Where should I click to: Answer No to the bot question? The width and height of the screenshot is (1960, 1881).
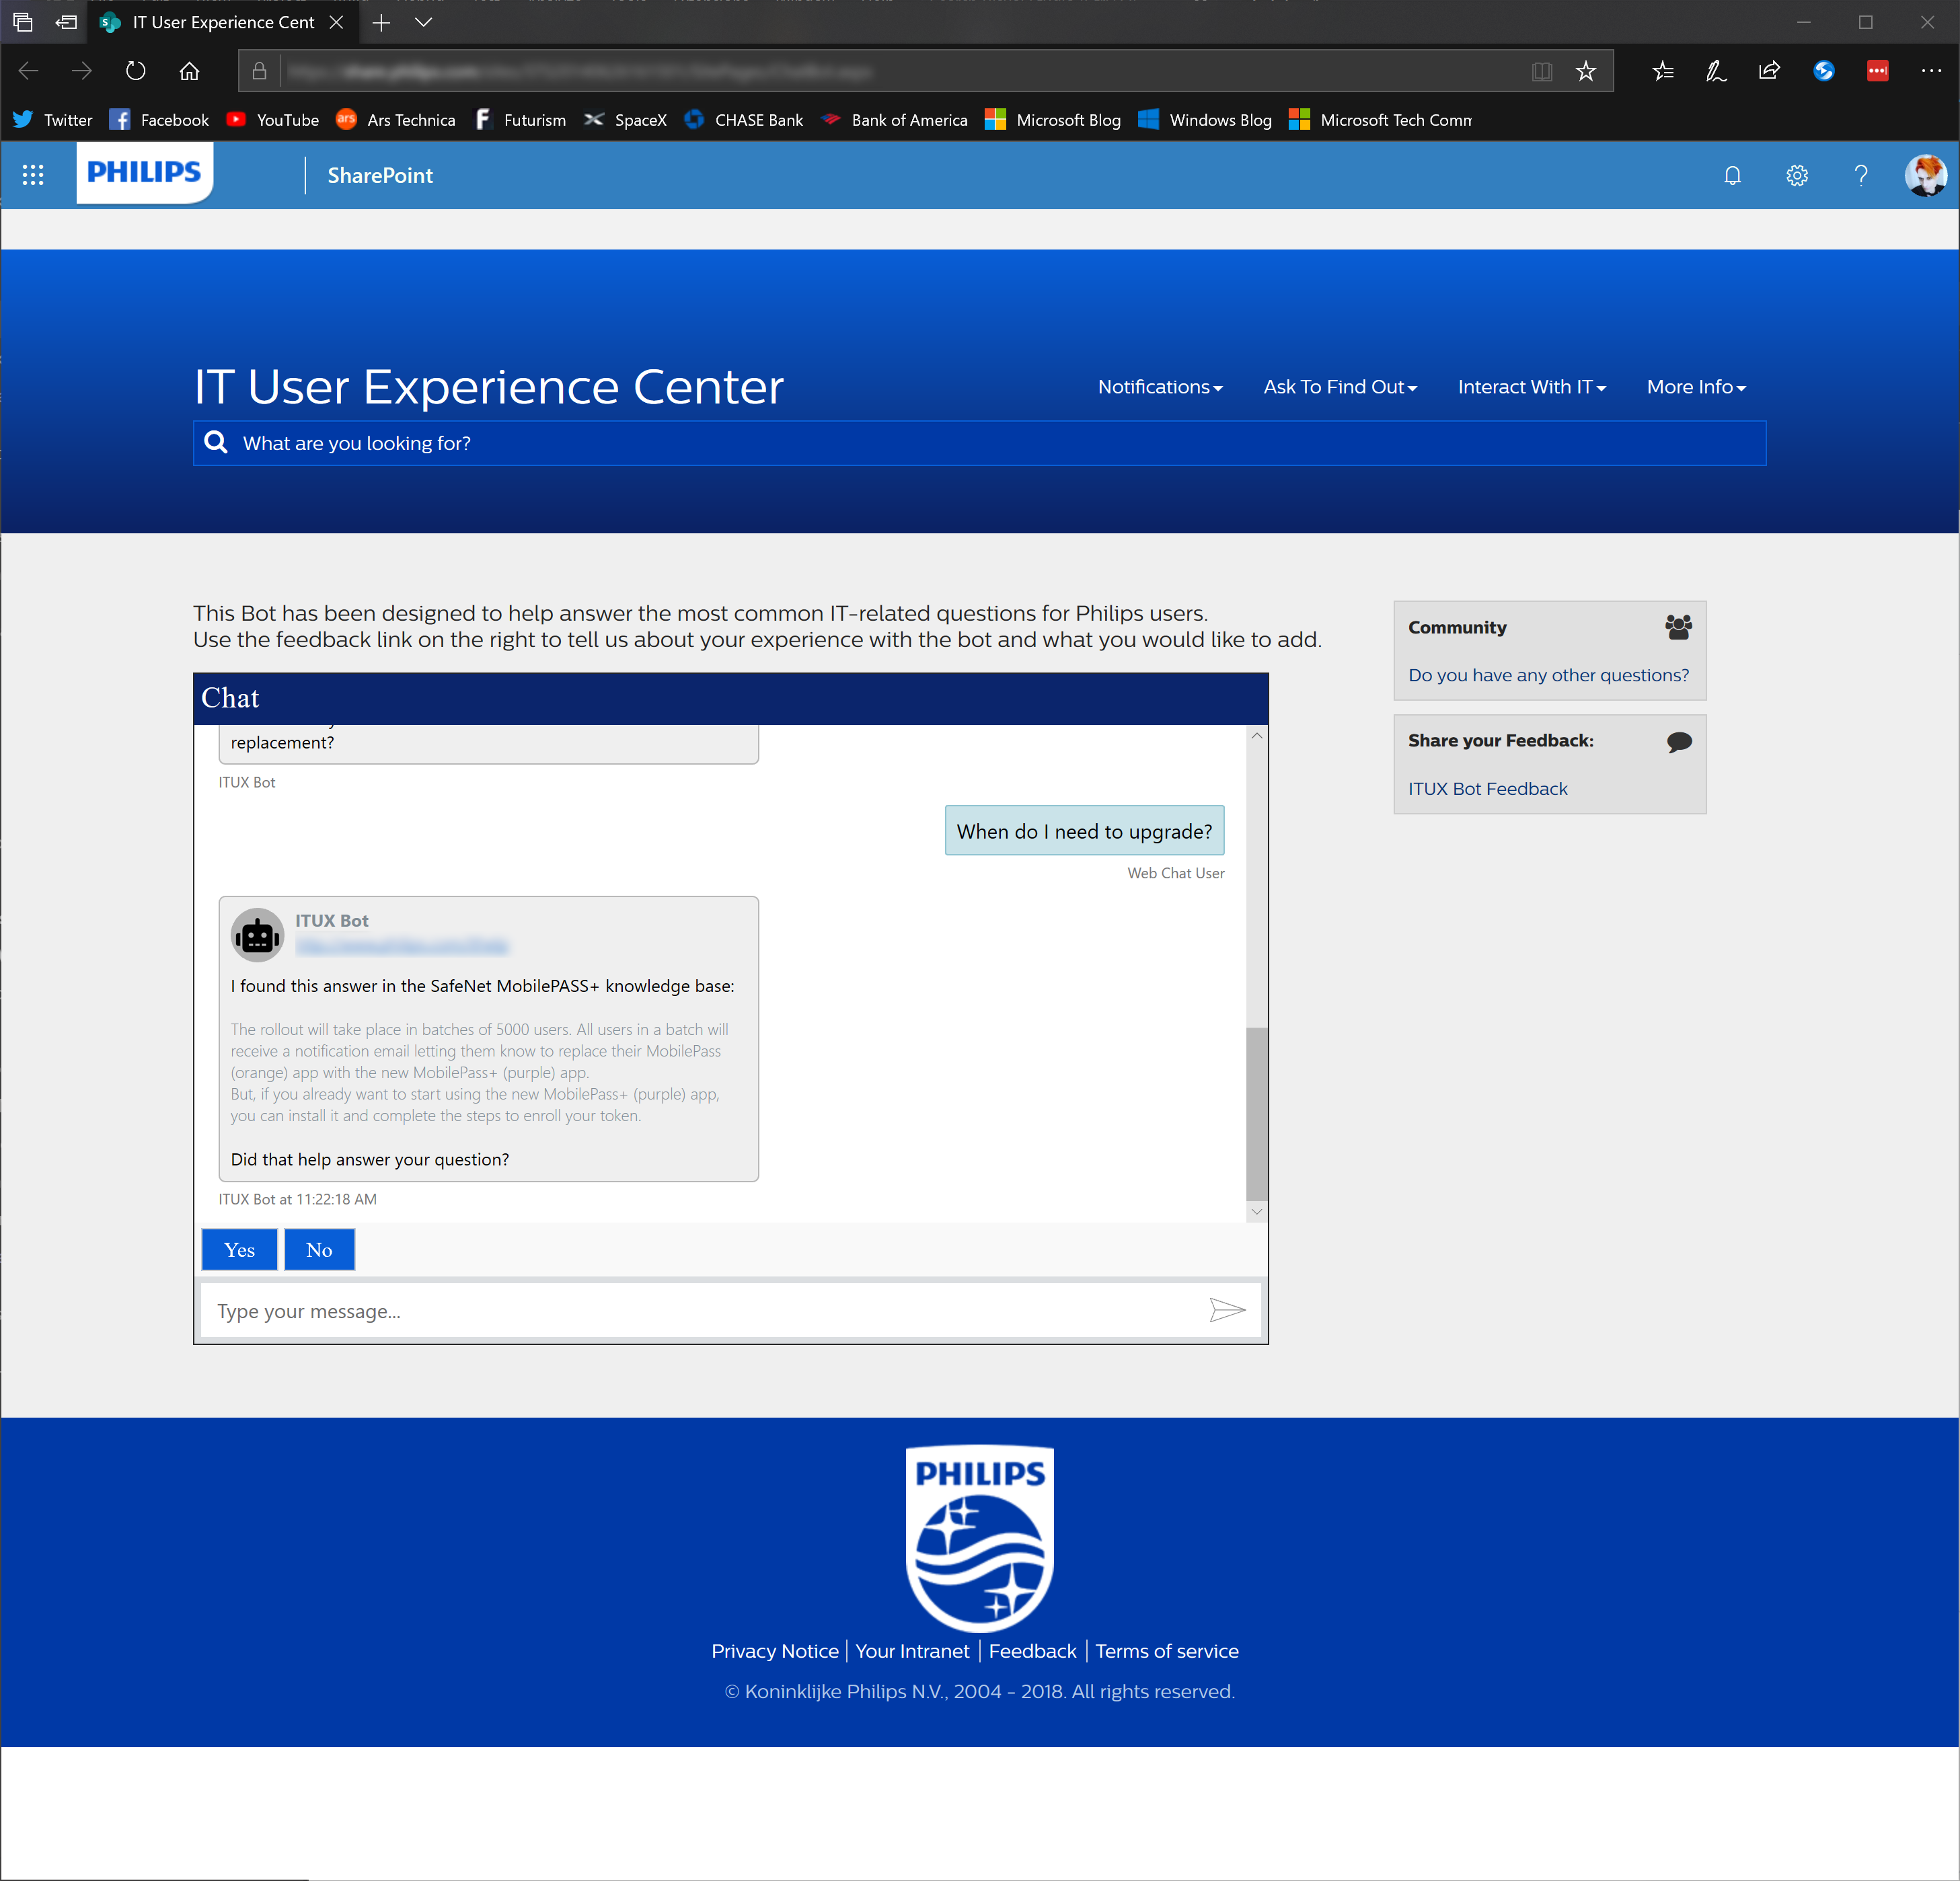coord(319,1250)
